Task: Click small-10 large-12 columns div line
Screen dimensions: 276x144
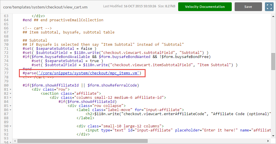Action: pos(120,126)
